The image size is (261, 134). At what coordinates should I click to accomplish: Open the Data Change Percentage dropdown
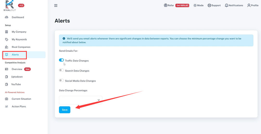[81, 100]
